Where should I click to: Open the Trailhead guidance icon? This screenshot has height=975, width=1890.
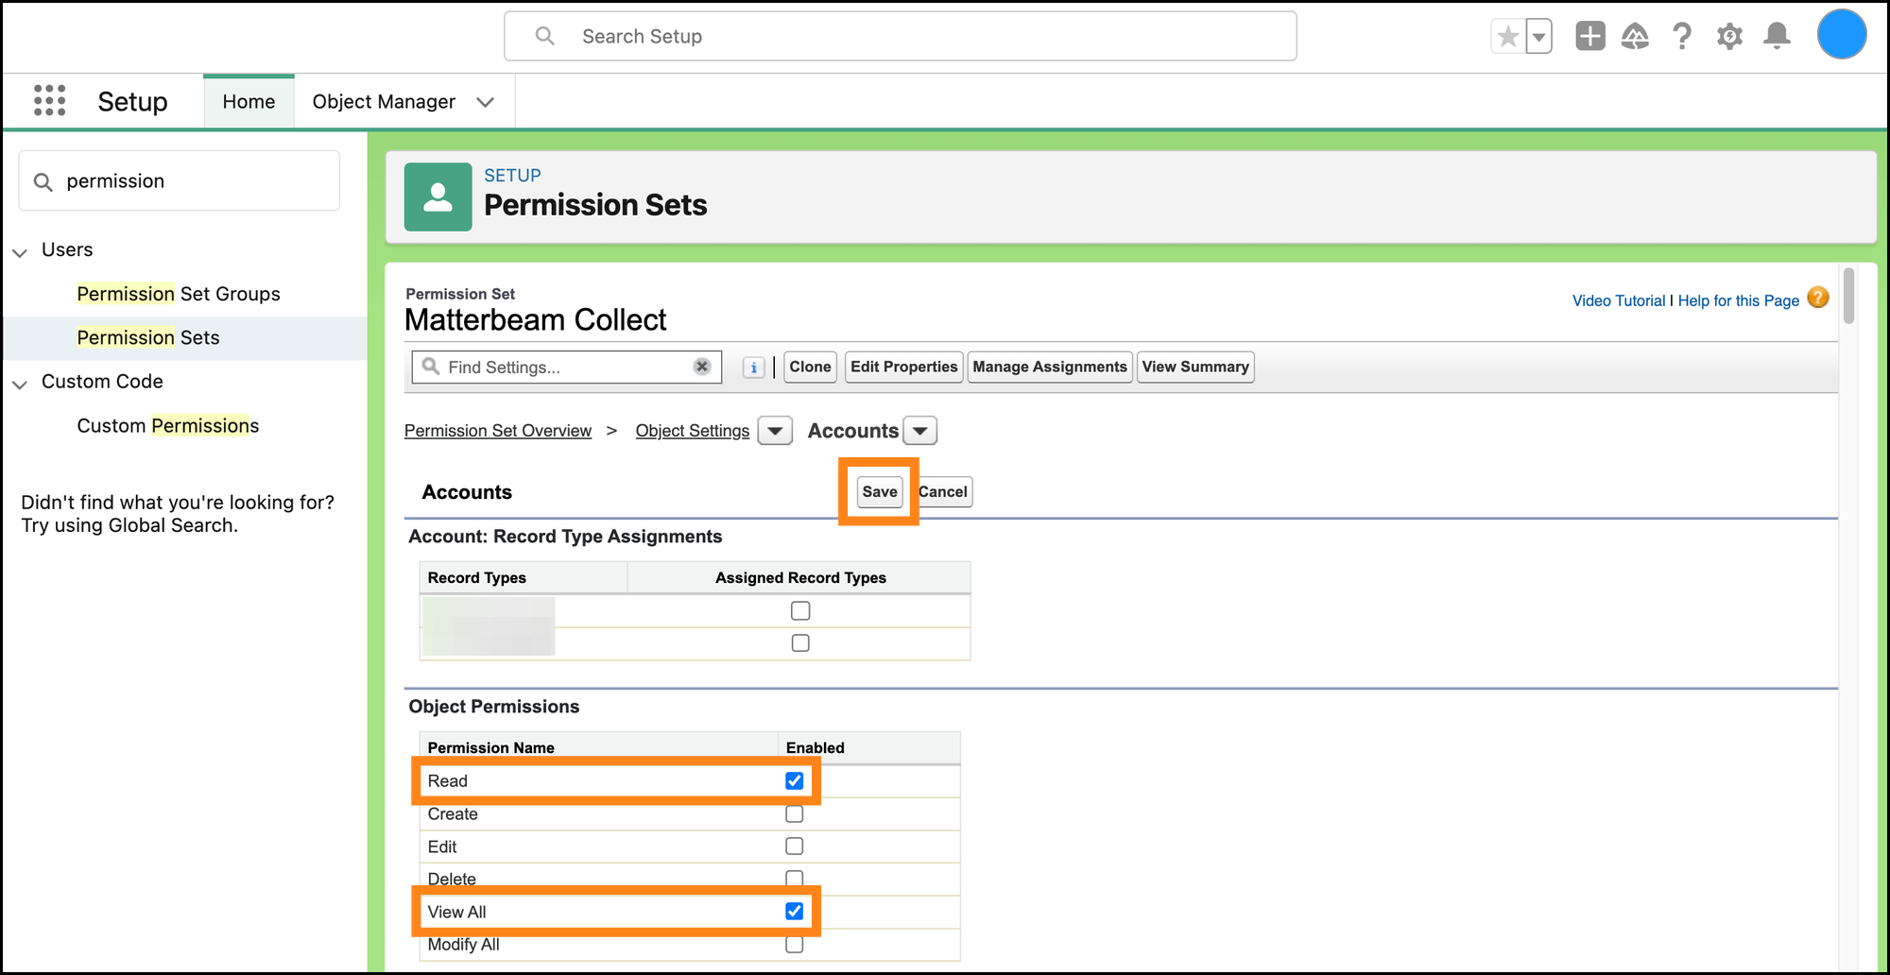1635,37
